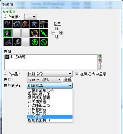Choose the highlighted 训练幽魂 list option
Screen dimensions: 123x134
click(x=50, y=117)
